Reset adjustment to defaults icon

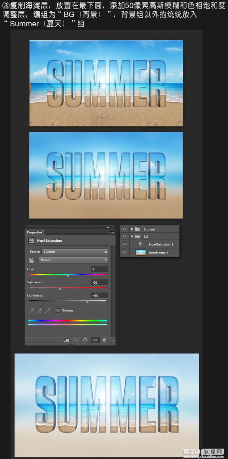(x=85, y=340)
